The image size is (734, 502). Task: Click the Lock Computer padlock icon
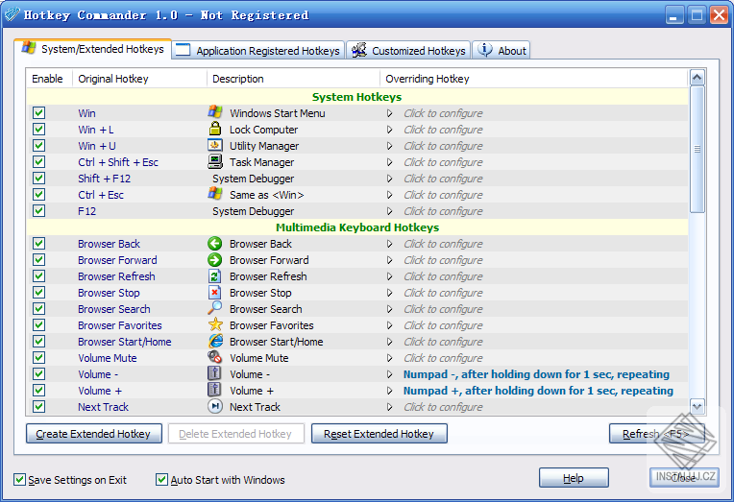coord(215,129)
